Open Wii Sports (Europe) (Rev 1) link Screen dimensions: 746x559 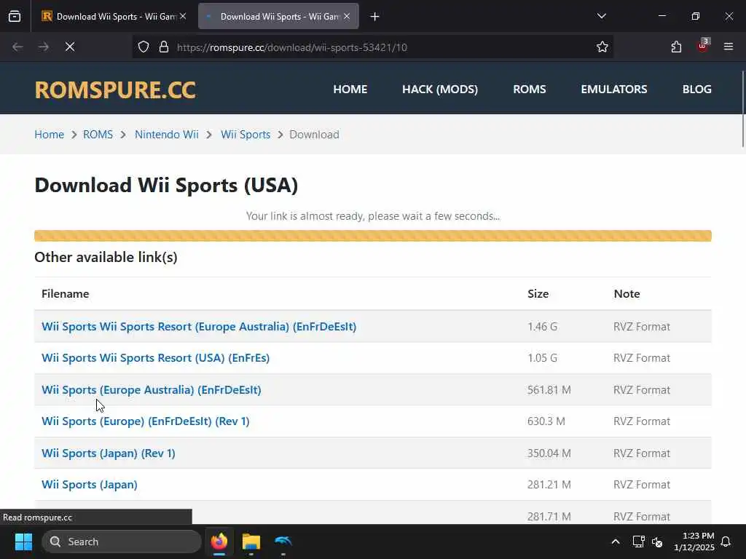[146, 421]
